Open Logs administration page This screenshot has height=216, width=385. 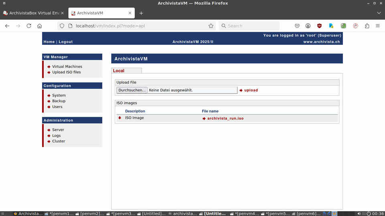(56, 136)
